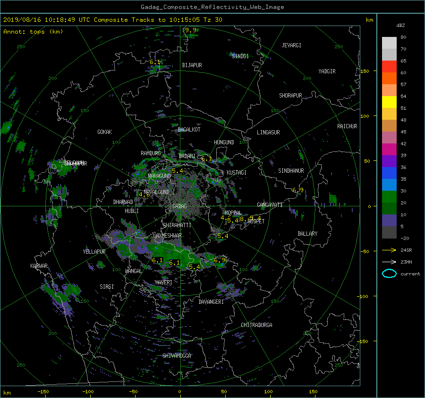Select the 6.1 top value near BIJAPUR
Viewport: 425px width, 398px height.
155,62
